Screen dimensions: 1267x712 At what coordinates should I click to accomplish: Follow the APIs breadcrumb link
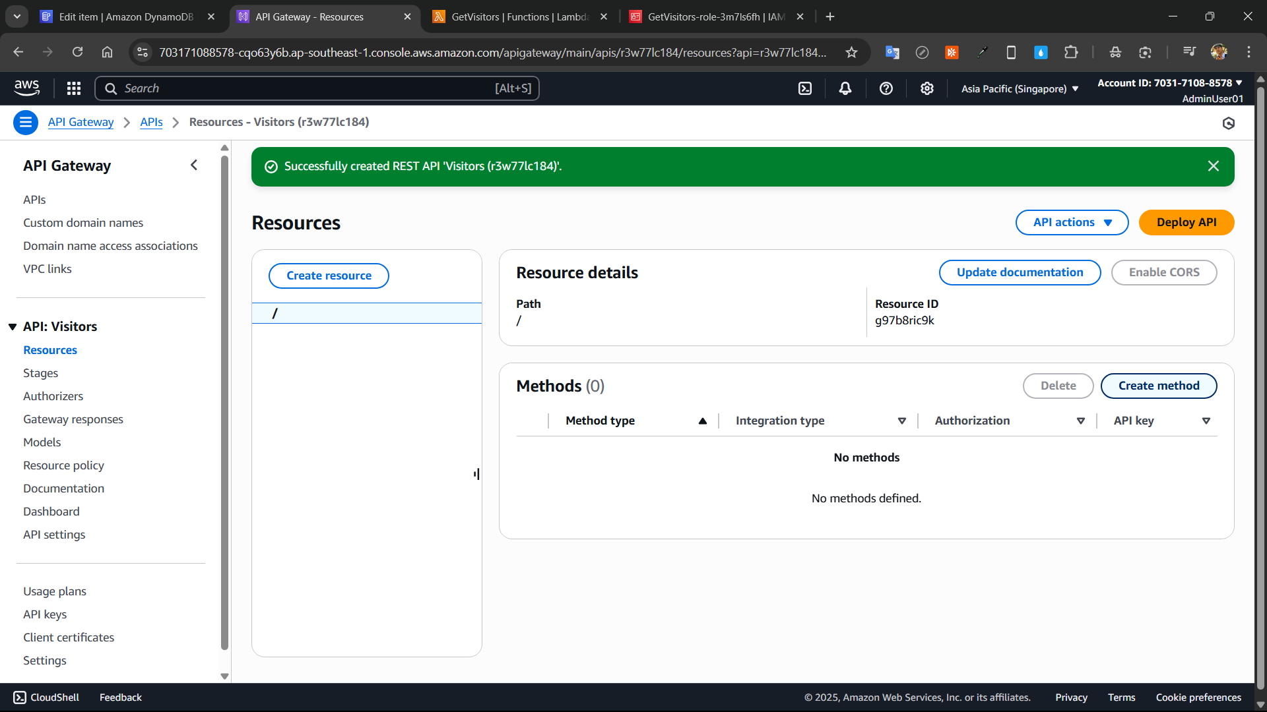point(151,122)
